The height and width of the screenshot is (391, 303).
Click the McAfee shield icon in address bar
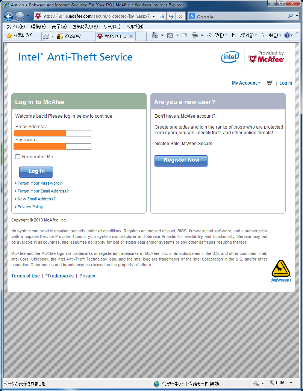38,16
